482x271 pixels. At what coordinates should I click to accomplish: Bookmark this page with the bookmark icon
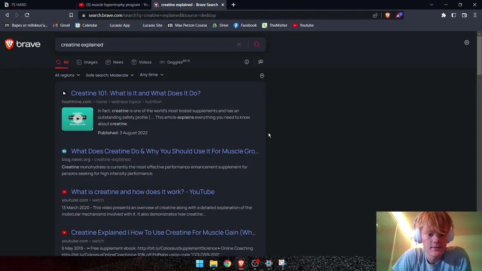pyautogui.click(x=71, y=15)
